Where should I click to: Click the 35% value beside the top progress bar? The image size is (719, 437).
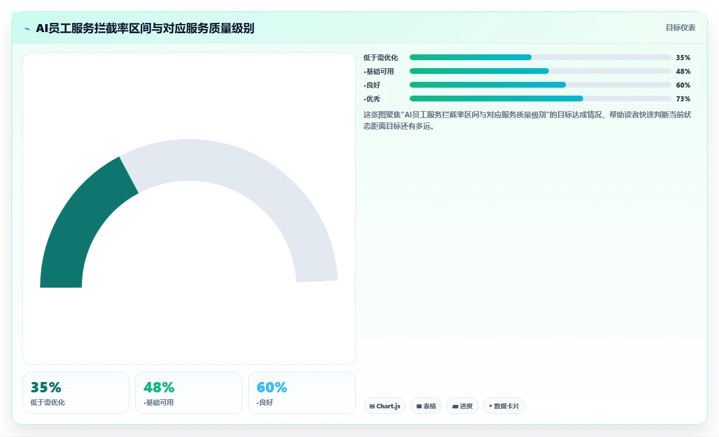click(x=683, y=58)
